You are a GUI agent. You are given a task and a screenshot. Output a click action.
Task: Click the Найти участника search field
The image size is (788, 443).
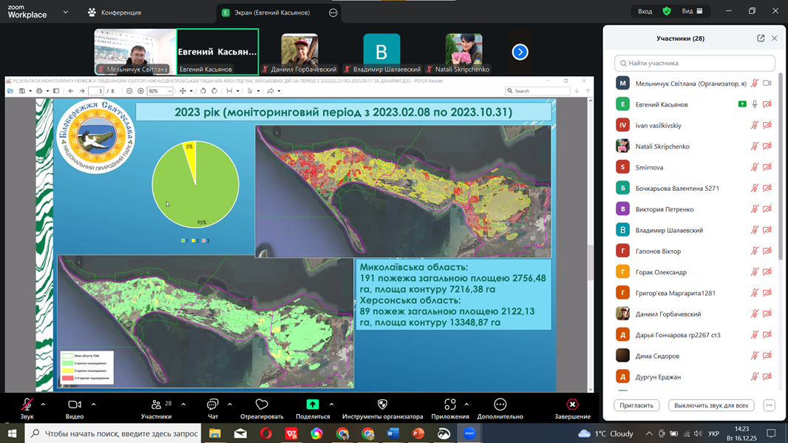click(695, 64)
